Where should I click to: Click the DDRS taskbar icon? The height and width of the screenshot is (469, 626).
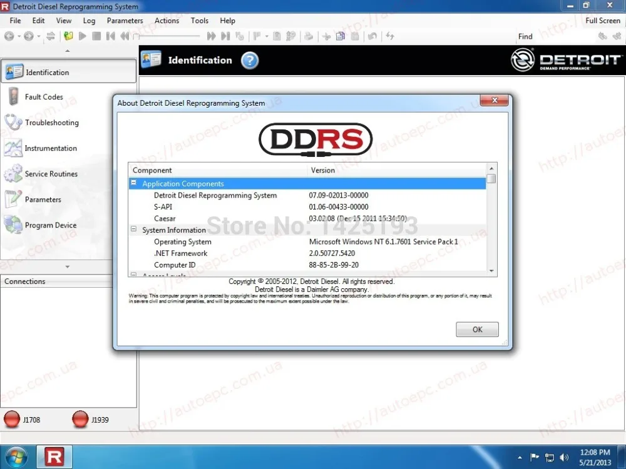54,457
